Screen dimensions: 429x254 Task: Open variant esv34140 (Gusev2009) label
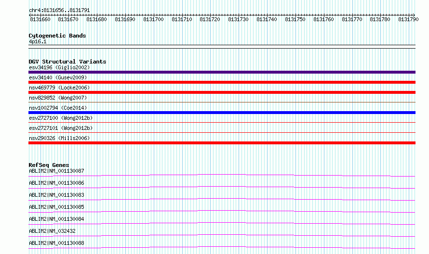(58, 77)
